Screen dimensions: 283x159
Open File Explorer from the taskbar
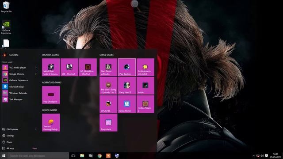[x=82, y=156]
